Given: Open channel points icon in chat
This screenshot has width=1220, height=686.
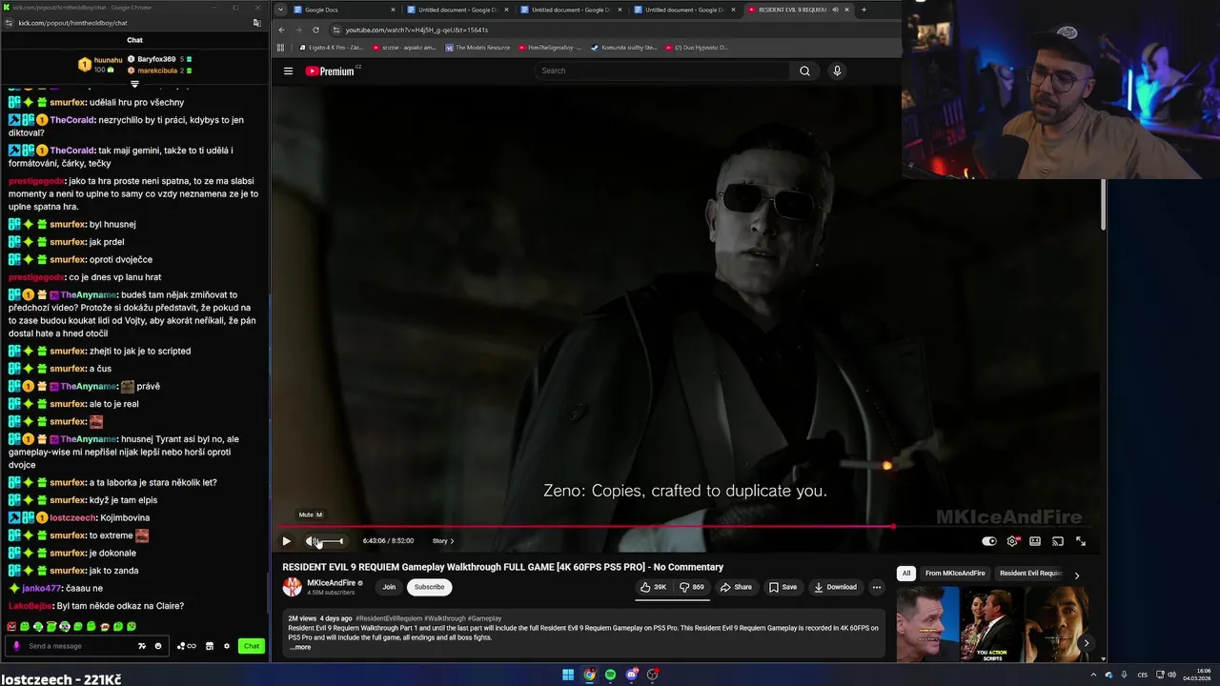Looking at the screenshot, I should 186,646.
